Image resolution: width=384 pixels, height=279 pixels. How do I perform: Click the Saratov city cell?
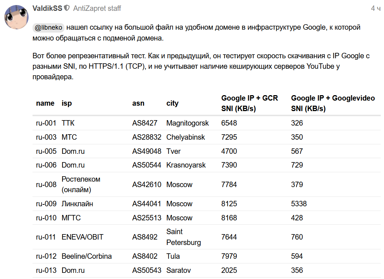coord(179,271)
